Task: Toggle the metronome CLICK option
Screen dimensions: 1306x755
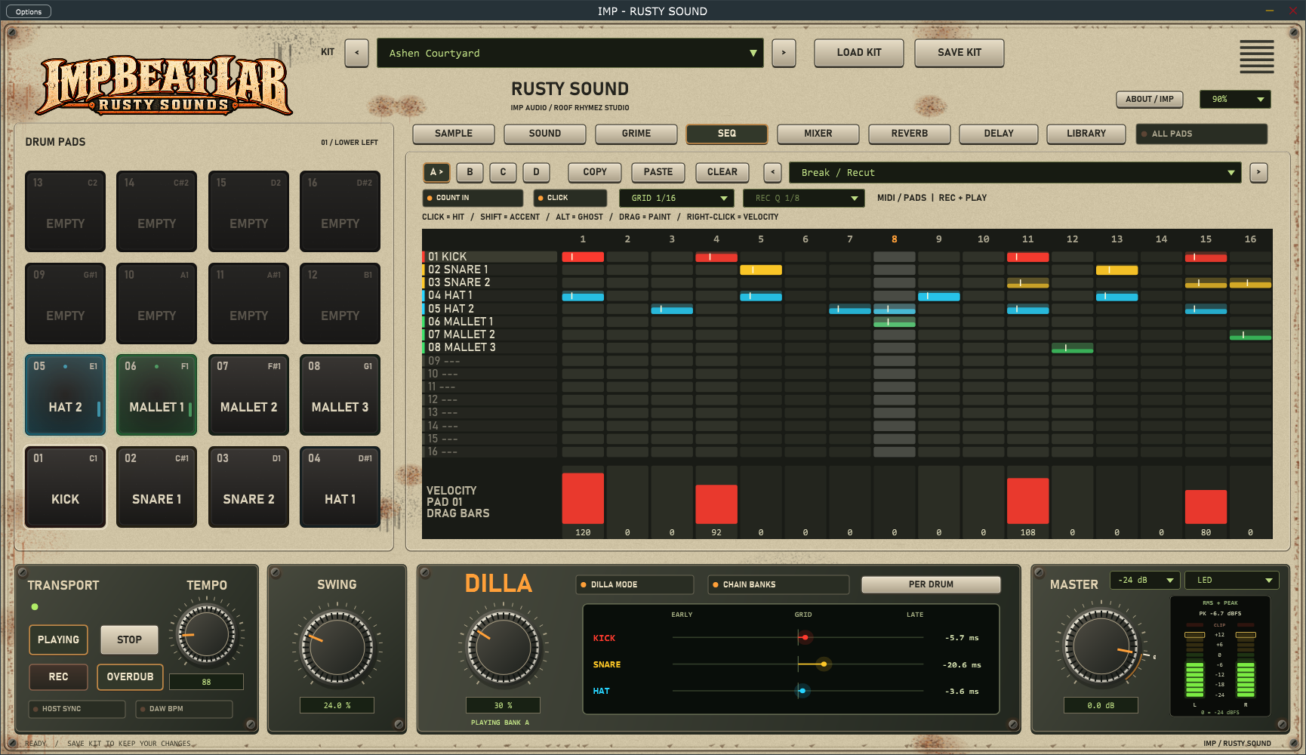Action: pyautogui.click(x=570, y=198)
